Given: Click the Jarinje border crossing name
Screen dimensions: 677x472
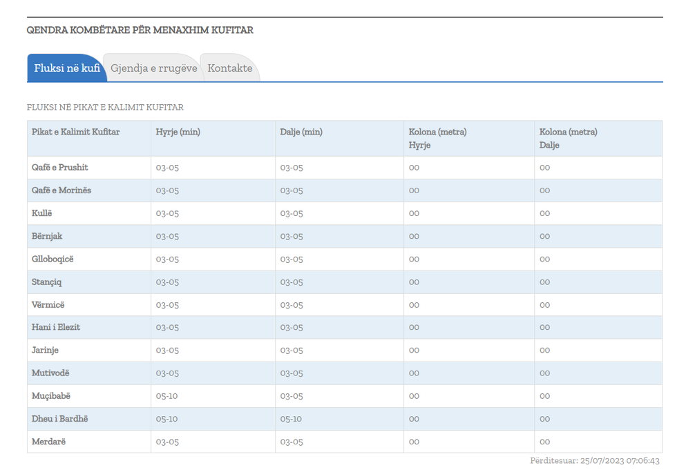Looking at the screenshot, I should 45,350.
